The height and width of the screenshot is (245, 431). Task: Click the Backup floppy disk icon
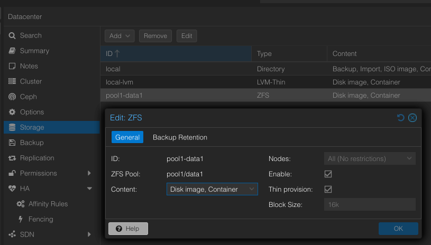pyautogui.click(x=12, y=143)
